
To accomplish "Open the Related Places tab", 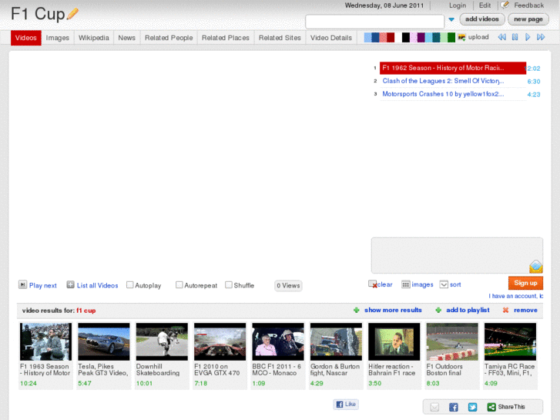I will coord(226,38).
